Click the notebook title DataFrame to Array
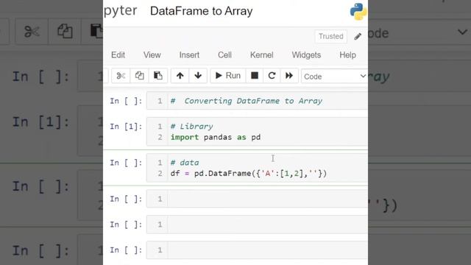The width and height of the screenshot is (471, 265). [201, 11]
